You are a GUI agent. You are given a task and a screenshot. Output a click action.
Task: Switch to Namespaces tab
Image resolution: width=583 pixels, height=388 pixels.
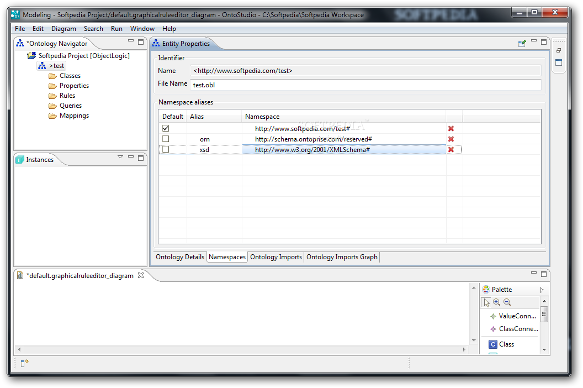point(227,258)
